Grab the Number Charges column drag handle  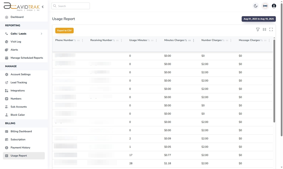pyautogui.click(x=227, y=40)
